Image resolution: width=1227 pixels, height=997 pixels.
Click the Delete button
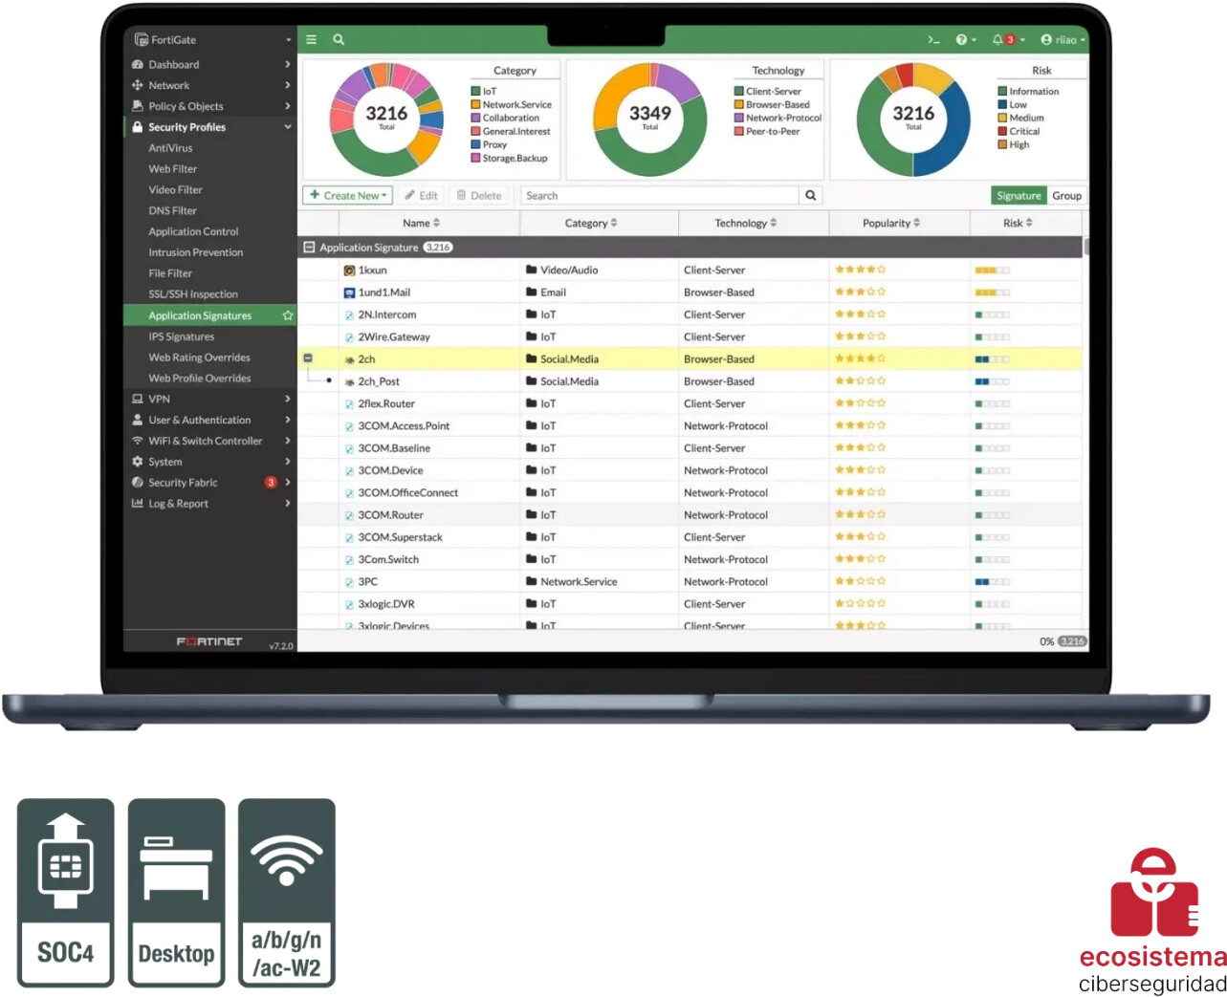[x=479, y=196]
